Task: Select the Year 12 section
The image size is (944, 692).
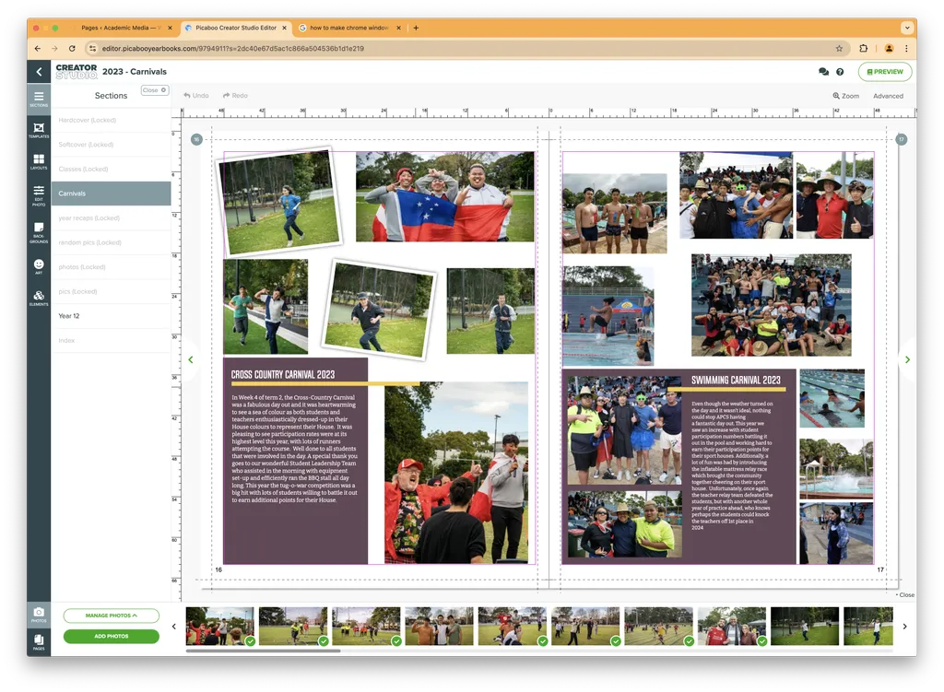Action: click(112, 316)
